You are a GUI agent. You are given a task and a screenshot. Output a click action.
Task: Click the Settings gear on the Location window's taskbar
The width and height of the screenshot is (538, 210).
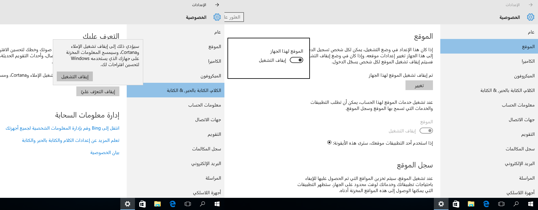click(x=441, y=204)
